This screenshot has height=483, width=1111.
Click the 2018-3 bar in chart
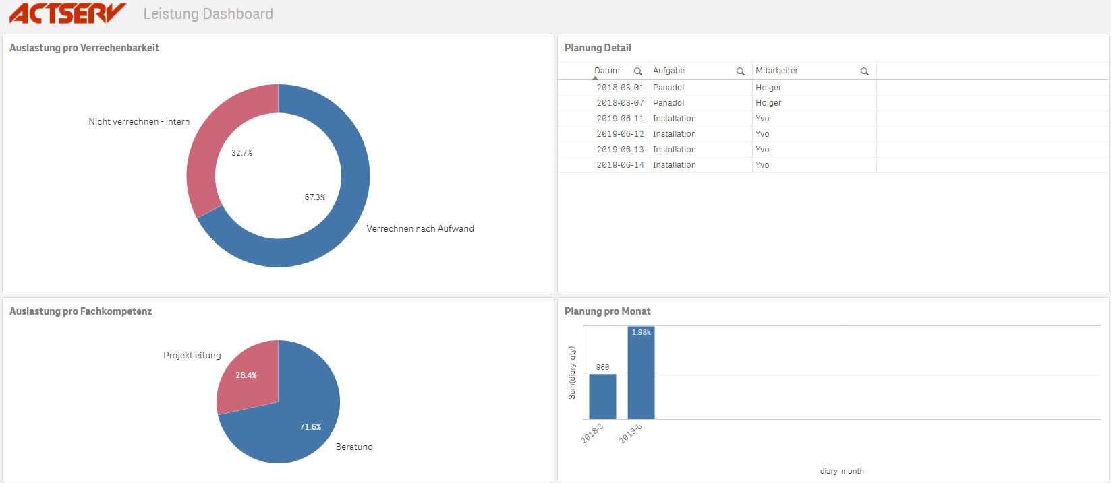pyautogui.click(x=602, y=397)
